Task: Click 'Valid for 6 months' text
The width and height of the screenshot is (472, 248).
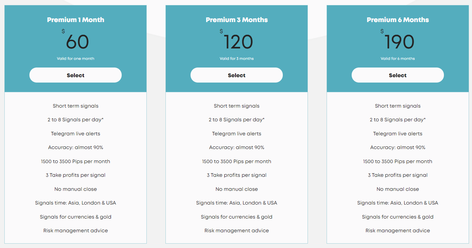Action: click(x=398, y=58)
